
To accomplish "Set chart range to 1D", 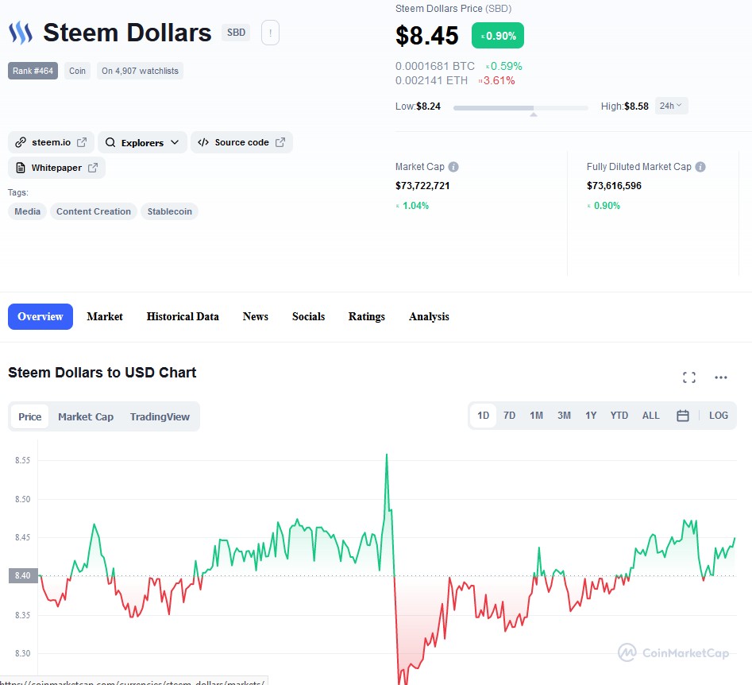I will [x=483, y=416].
